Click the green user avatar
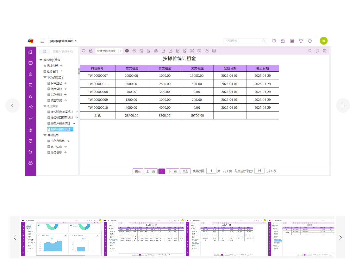This screenshot has height=259, width=352. pyautogui.click(x=324, y=41)
